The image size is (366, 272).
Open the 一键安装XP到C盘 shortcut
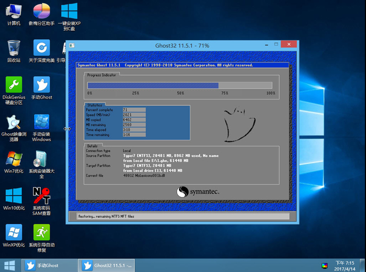point(69,11)
